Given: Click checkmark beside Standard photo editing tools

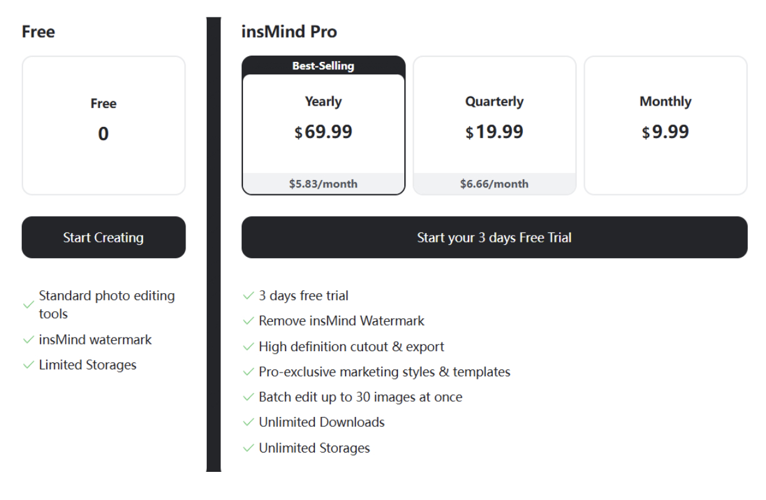Looking at the screenshot, I should [x=28, y=304].
